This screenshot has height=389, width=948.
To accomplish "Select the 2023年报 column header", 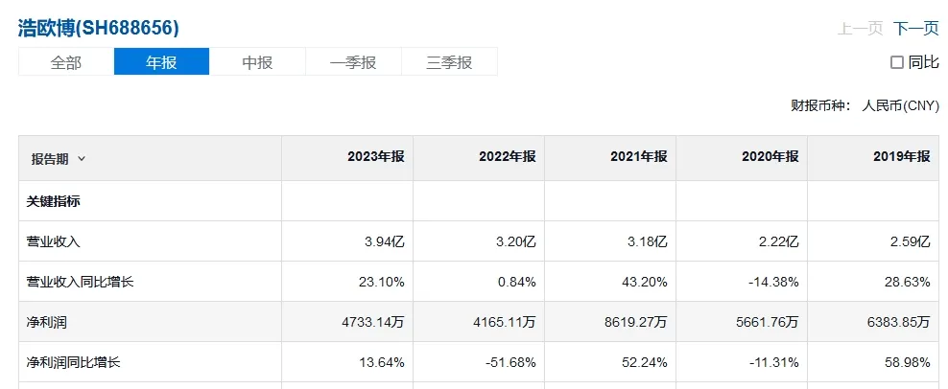I will click(x=375, y=157).
